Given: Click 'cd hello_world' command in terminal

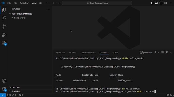Looking at the screenshot, I should pos(131,89).
